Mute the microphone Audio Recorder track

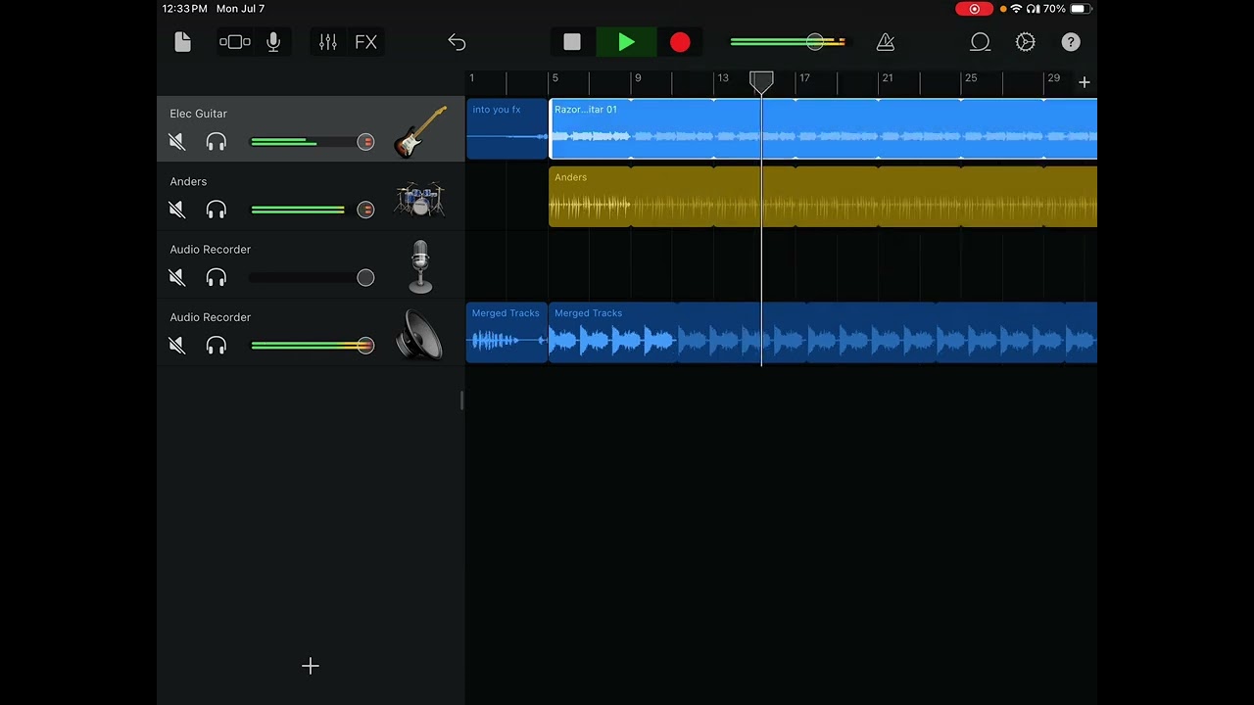point(177,278)
